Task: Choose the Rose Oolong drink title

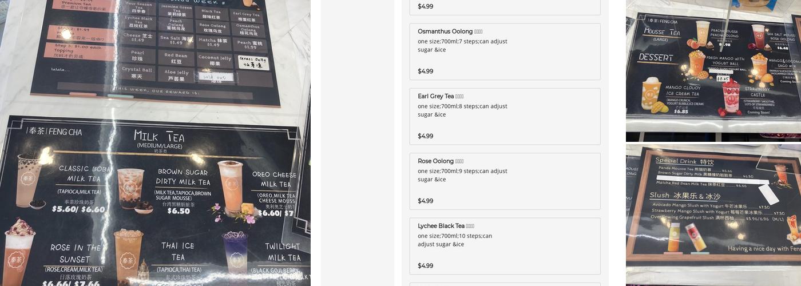Action: 436,161
